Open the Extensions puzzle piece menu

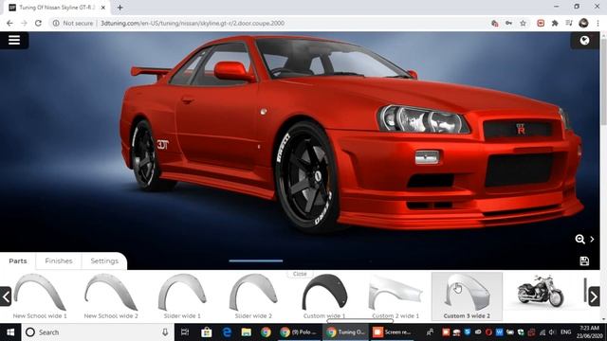pos(555,23)
